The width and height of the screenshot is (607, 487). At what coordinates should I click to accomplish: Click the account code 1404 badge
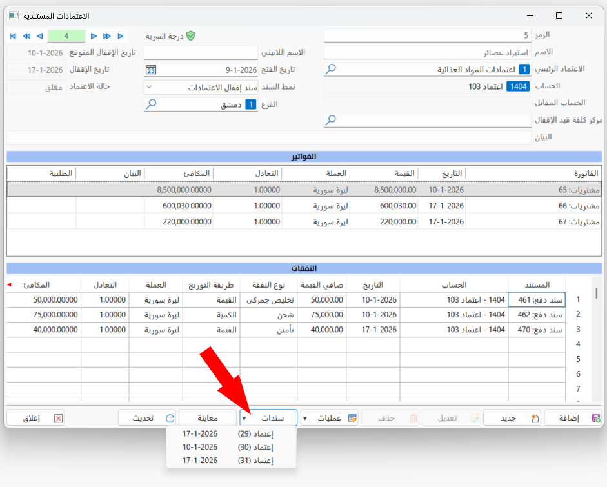coord(518,86)
